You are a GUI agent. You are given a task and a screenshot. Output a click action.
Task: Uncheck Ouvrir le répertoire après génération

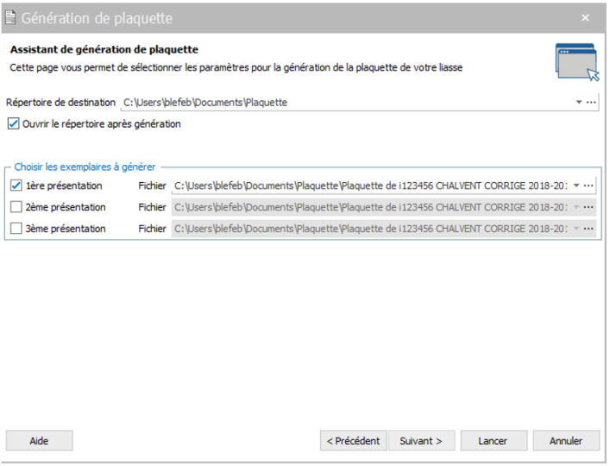pos(13,123)
